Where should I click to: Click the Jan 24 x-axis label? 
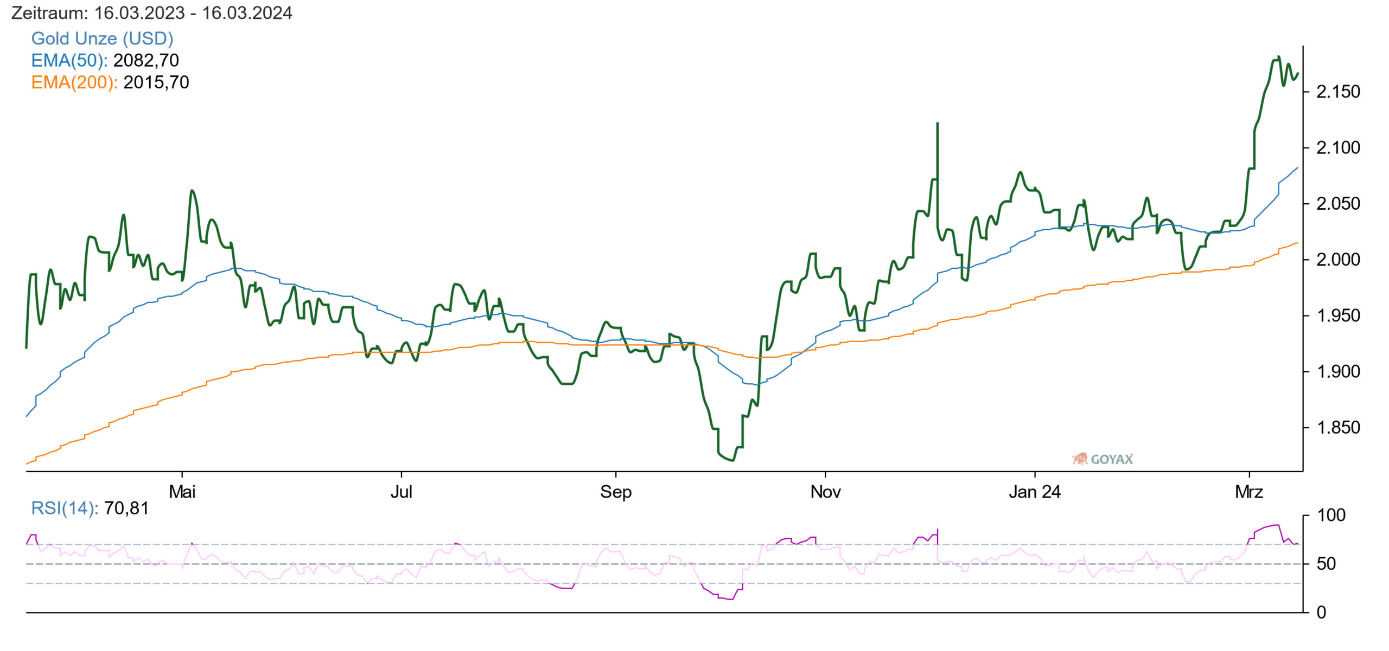1035,492
